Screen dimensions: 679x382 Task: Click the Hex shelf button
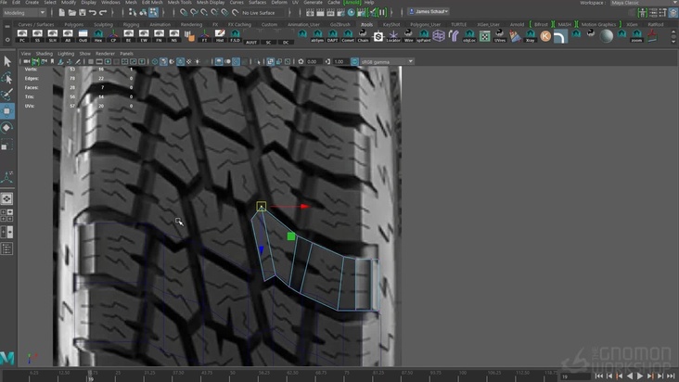[x=98, y=35]
